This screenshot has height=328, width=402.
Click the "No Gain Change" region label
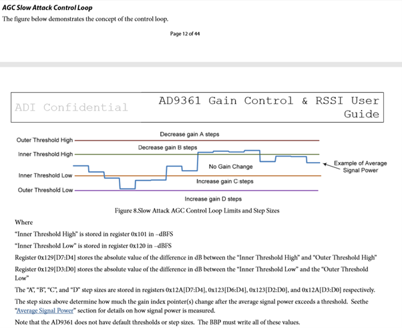click(x=230, y=167)
